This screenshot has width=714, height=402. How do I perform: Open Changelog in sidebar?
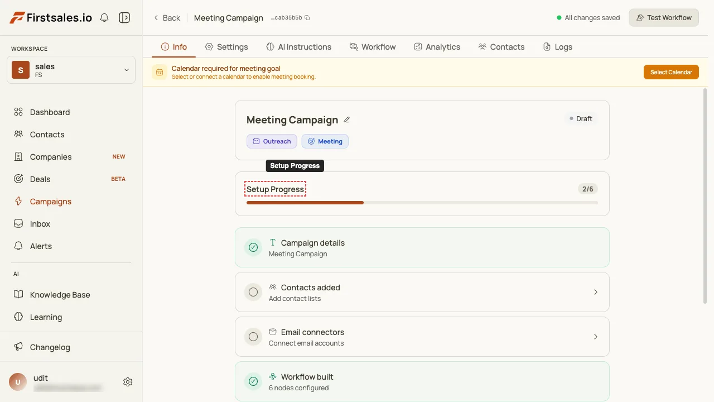pyautogui.click(x=71, y=347)
